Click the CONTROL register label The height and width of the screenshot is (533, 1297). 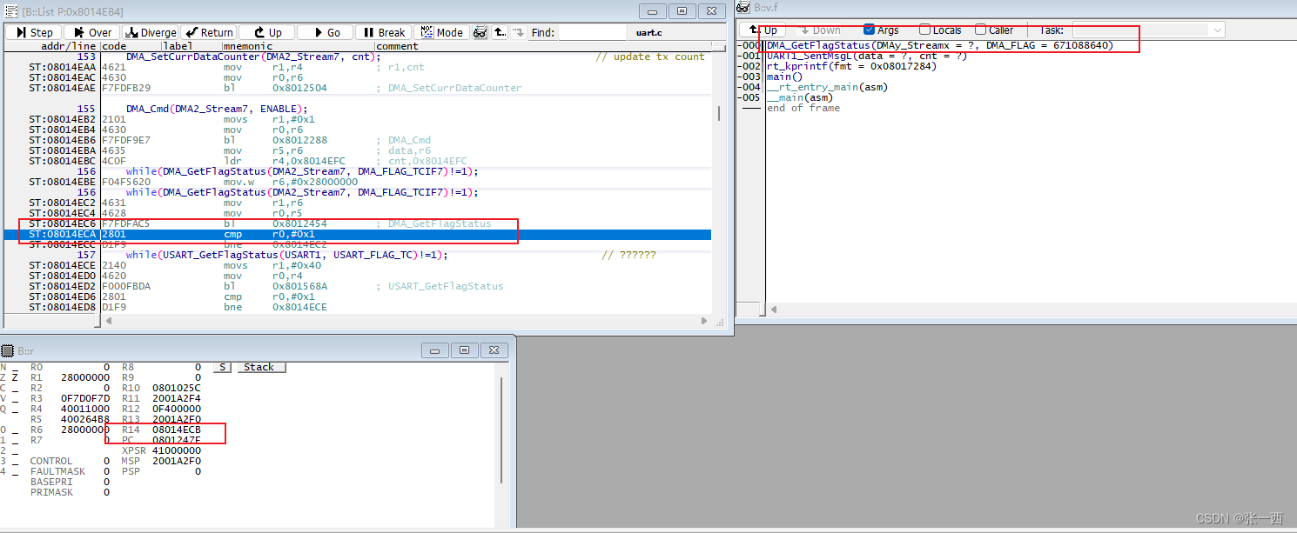coord(51,461)
